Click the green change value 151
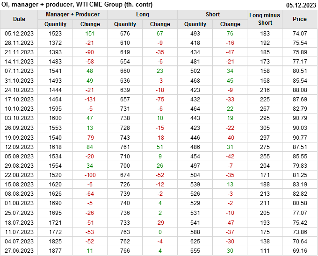This screenshot has height=256, width=318. pos(90,34)
